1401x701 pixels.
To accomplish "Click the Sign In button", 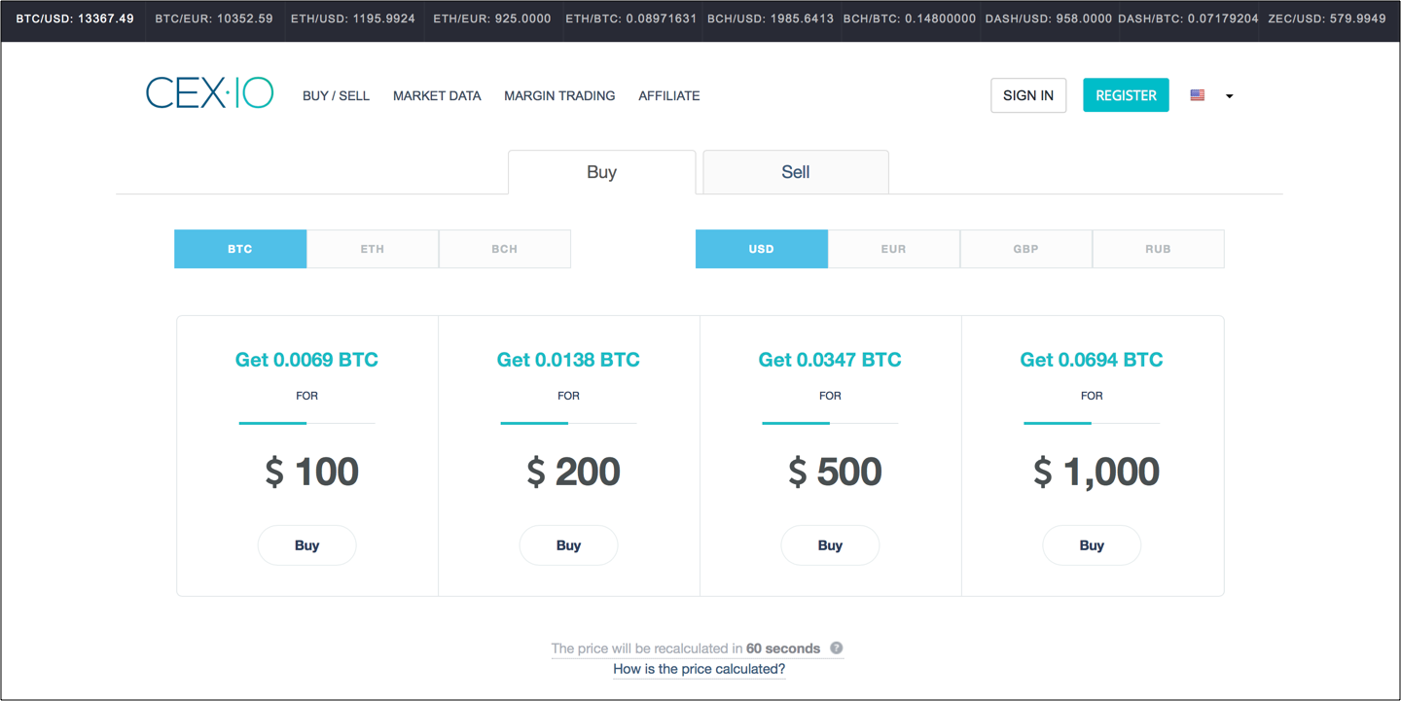I will 1028,95.
